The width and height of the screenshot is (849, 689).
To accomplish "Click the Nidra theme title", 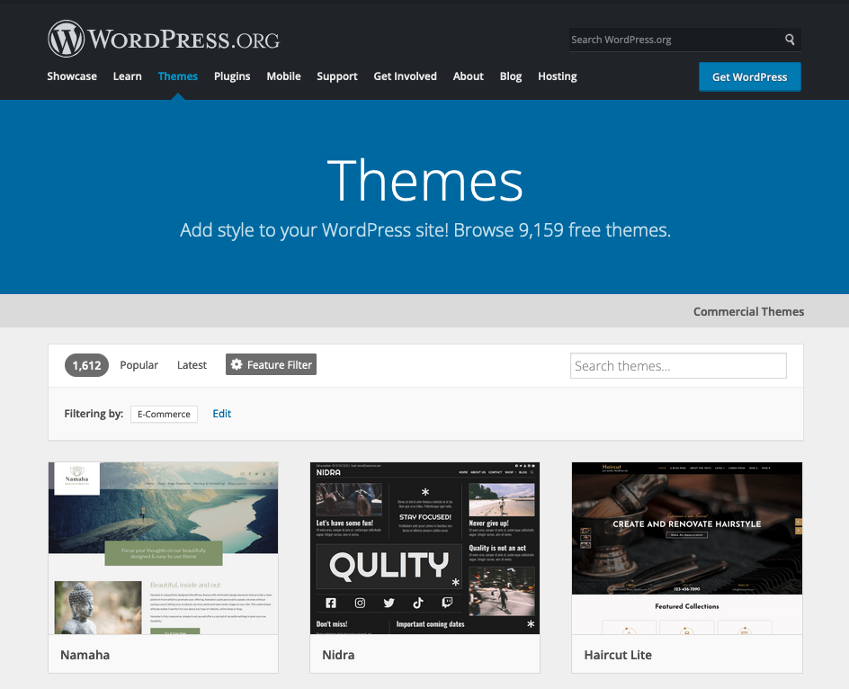I will 338,655.
